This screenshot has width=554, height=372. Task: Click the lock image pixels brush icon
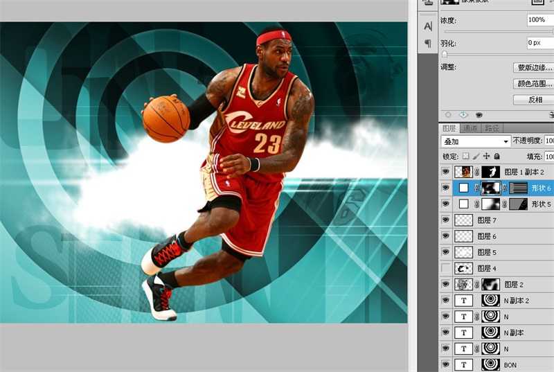pos(476,157)
